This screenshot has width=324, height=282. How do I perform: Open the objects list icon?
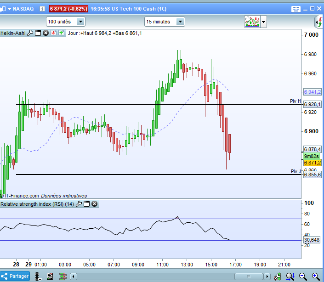coord(50,276)
